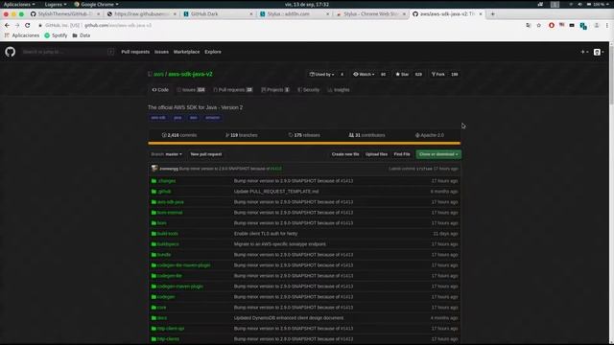Fork the repository with the Fork button
Screen dimensions: 614x345
tap(438, 75)
